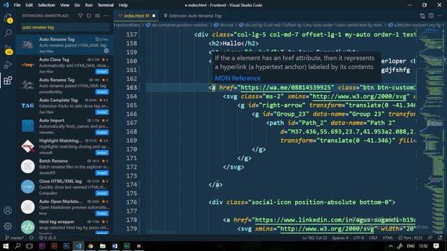Install the Highlight Matching Tag extension
This screenshot has width=447, height=251.
102,153
